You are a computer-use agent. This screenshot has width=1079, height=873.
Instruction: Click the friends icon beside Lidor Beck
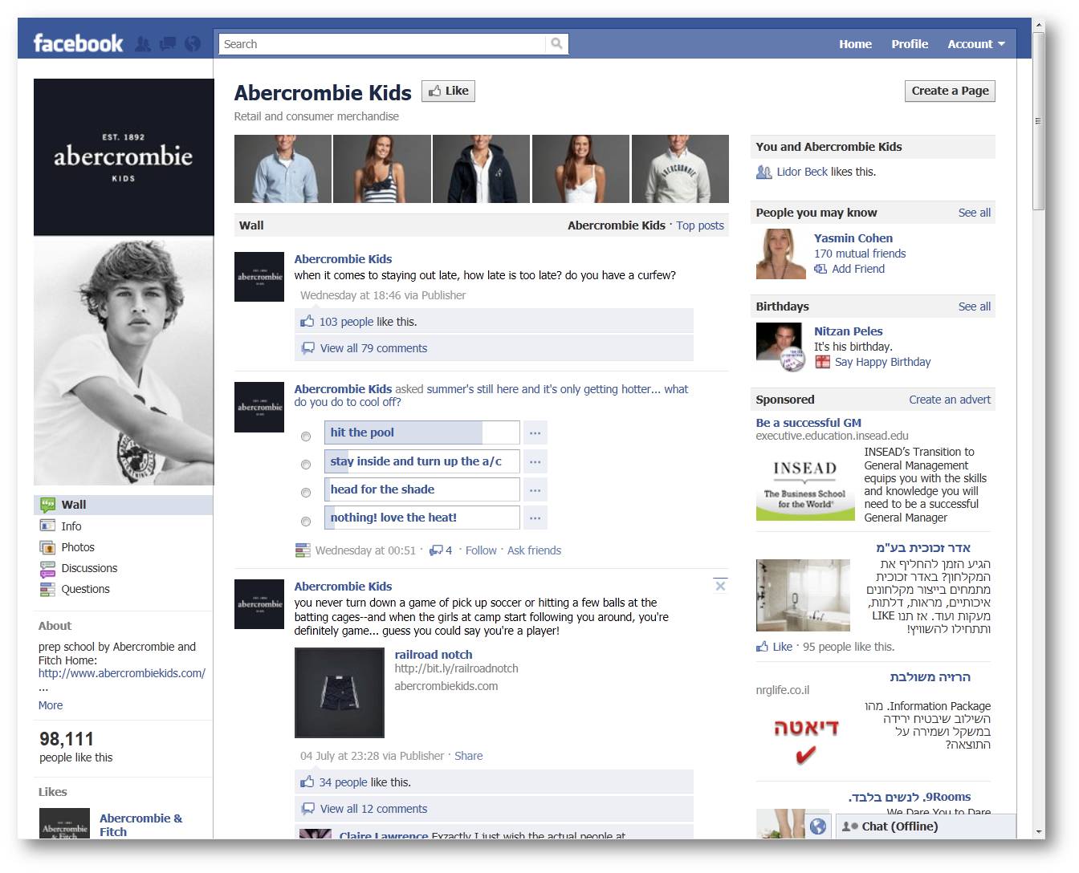coord(763,172)
